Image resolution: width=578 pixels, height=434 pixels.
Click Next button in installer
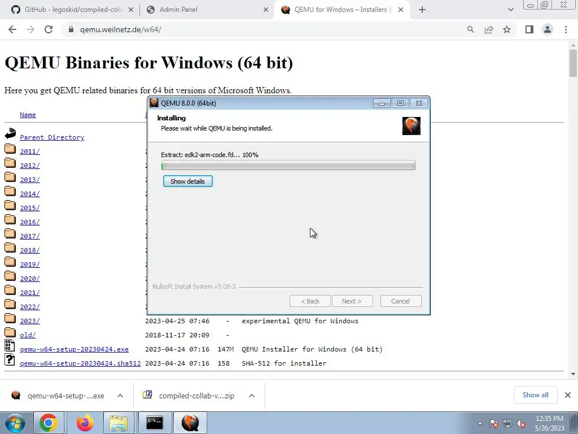[x=352, y=301]
